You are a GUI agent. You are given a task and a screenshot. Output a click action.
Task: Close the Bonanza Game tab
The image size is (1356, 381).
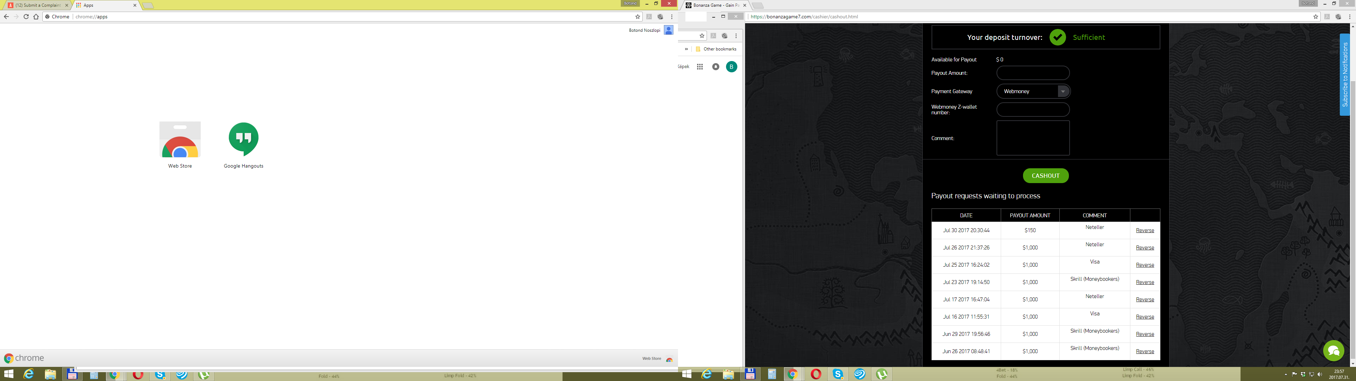tap(744, 5)
